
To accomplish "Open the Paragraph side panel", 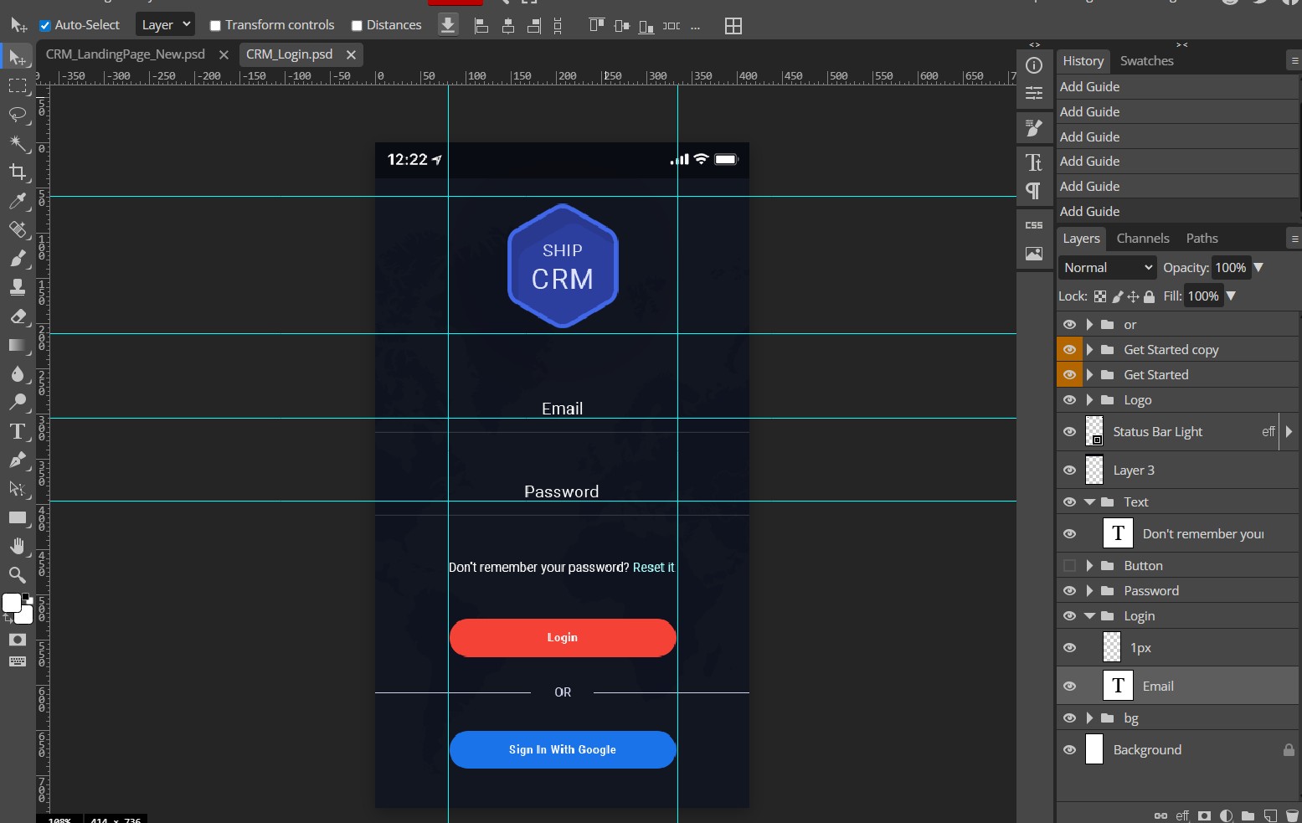I will [1034, 191].
